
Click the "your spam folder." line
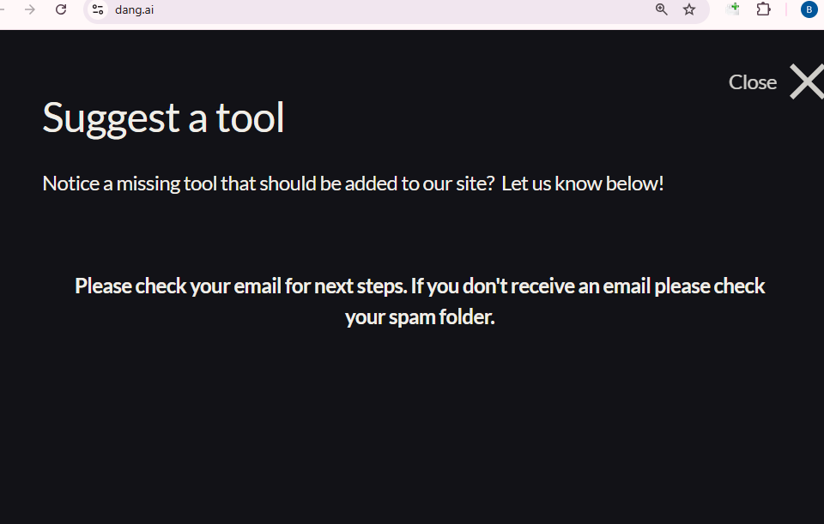pyautogui.click(x=420, y=317)
